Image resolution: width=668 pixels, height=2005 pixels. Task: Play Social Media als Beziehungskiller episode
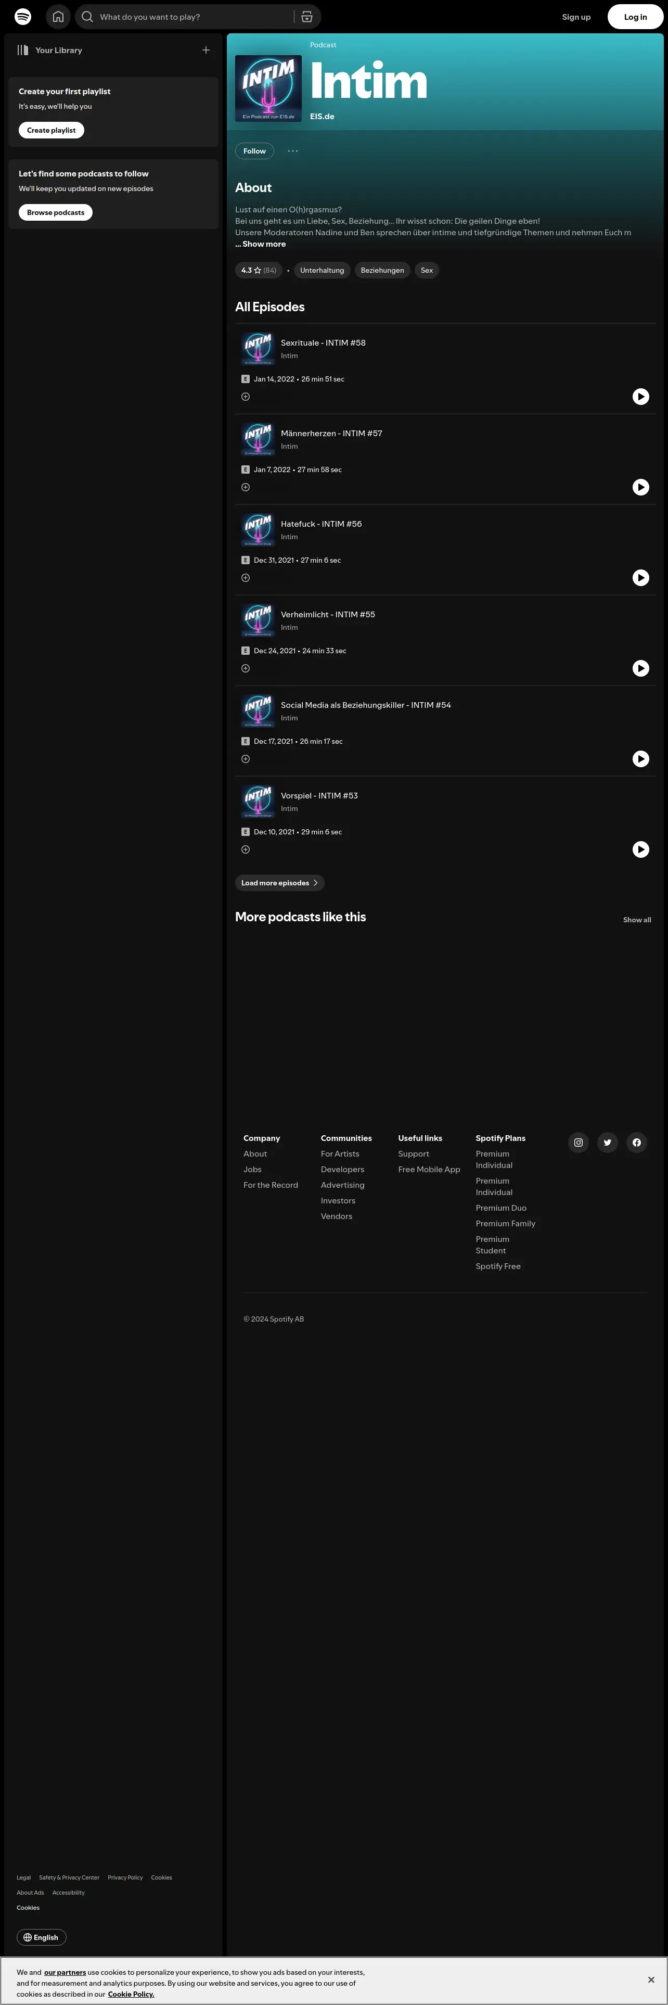641,759
